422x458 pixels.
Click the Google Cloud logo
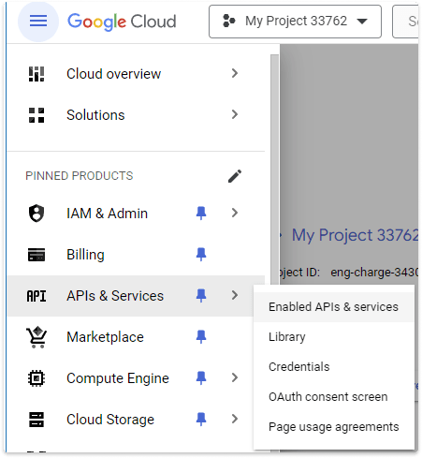(x=122, y=22)
